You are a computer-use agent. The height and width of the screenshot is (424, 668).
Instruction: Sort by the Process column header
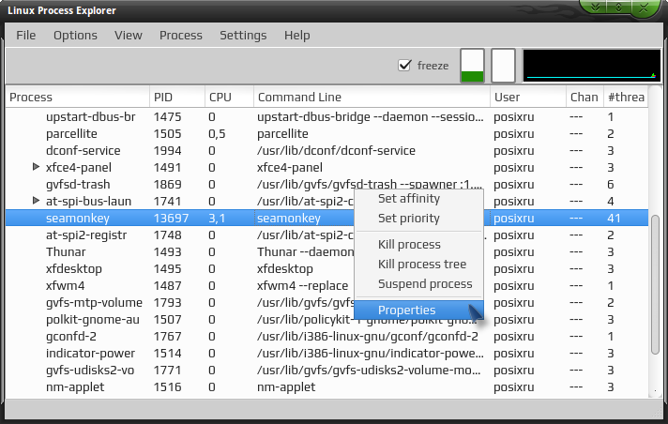(78, 98)
